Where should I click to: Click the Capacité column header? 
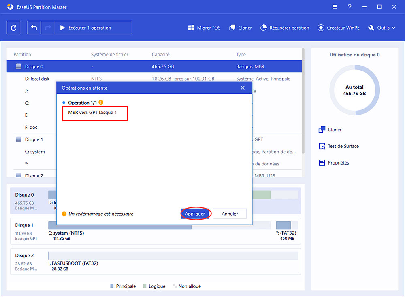coord(161,54)
